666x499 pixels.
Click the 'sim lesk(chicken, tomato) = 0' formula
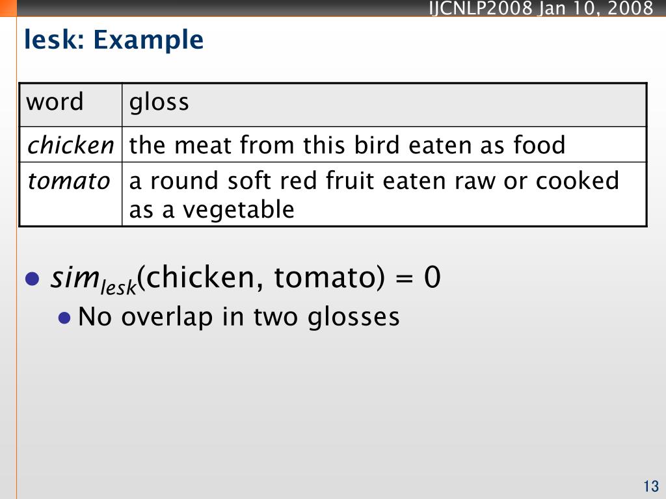[x=246, y=279]
